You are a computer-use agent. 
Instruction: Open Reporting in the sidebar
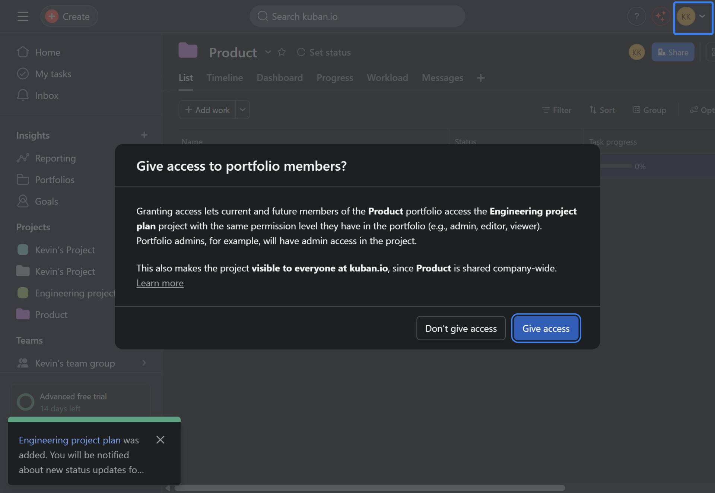tap(55, 158)
